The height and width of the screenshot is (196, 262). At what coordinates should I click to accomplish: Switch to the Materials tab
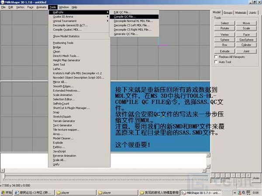[x=241, y=13]
